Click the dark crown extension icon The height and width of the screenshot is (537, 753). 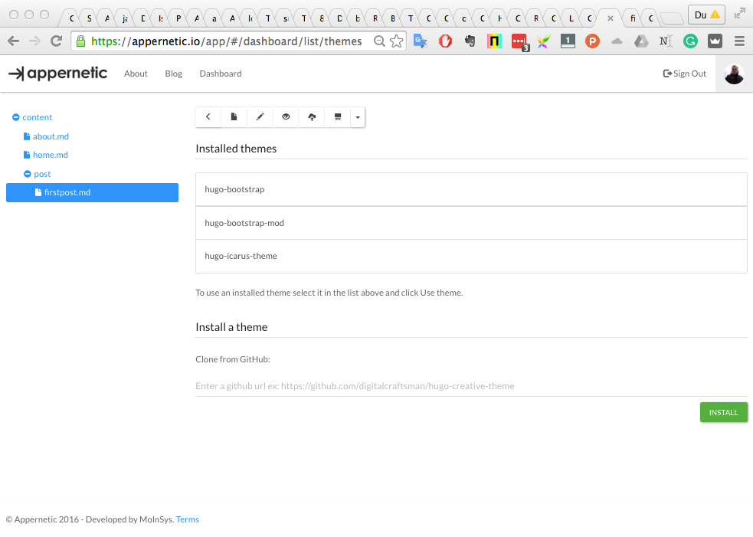coord(715,41)
